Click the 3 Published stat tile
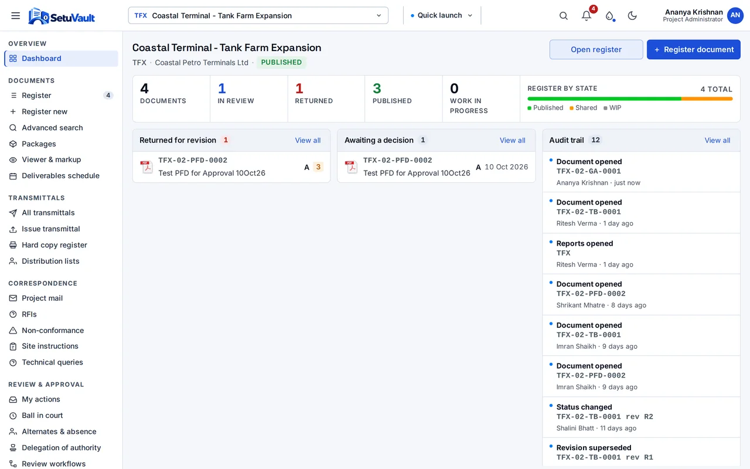The height and width of the screenshot is (469, 750). (x=404, y=98)
